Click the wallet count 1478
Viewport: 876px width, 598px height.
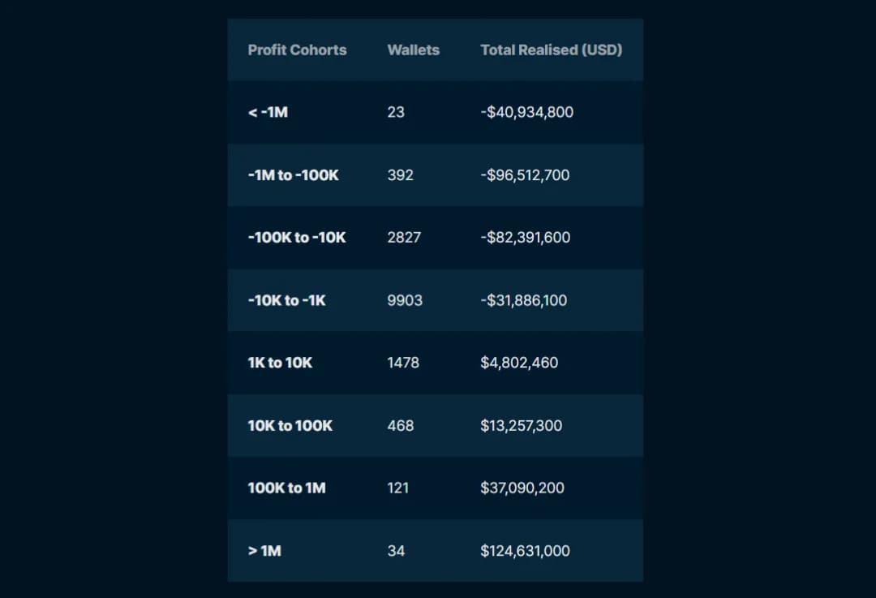coord(403,363)
